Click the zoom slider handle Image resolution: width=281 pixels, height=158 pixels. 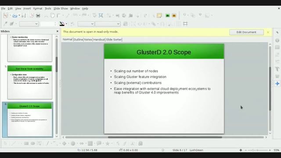(x=253, y=150)
